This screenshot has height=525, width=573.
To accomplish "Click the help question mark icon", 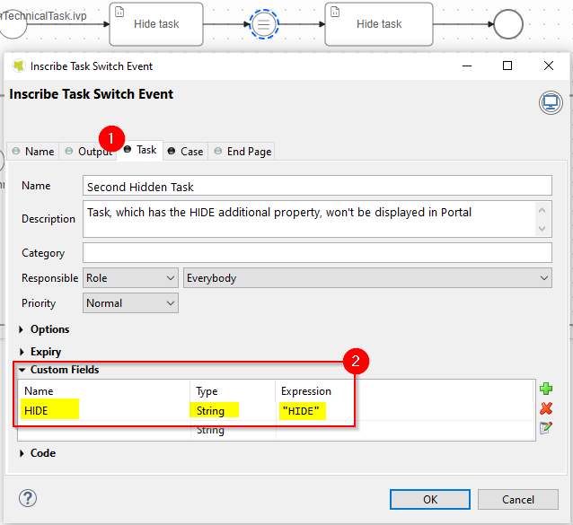I will (28, 498).
